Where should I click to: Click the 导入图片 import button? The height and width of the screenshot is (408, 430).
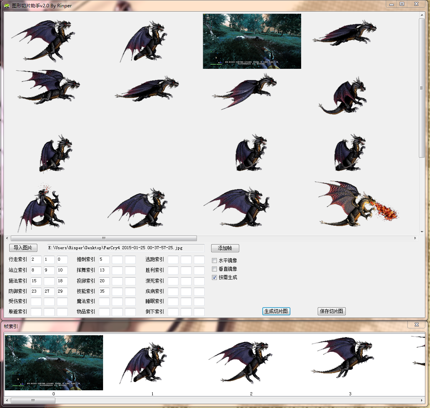point(23,248)
